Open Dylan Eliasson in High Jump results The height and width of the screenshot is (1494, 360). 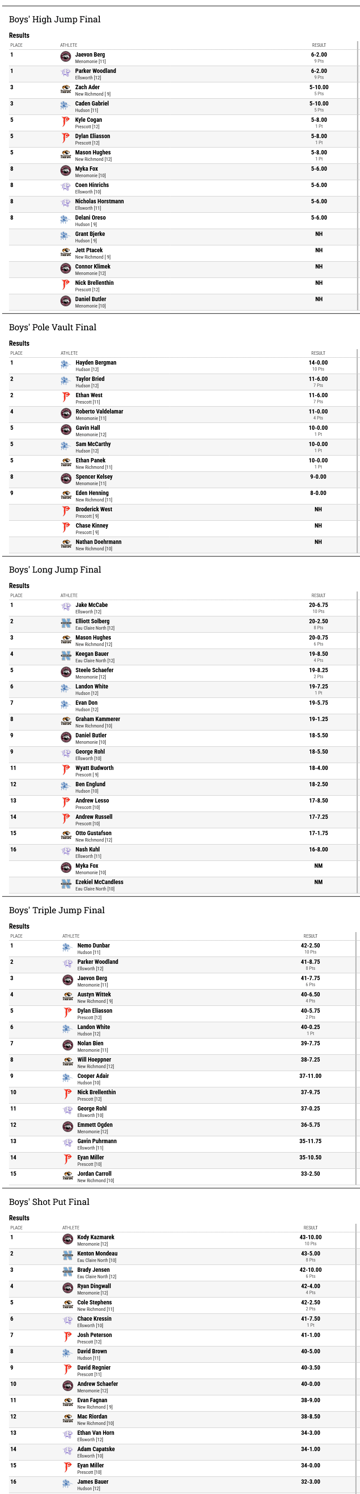coord(92,136)
